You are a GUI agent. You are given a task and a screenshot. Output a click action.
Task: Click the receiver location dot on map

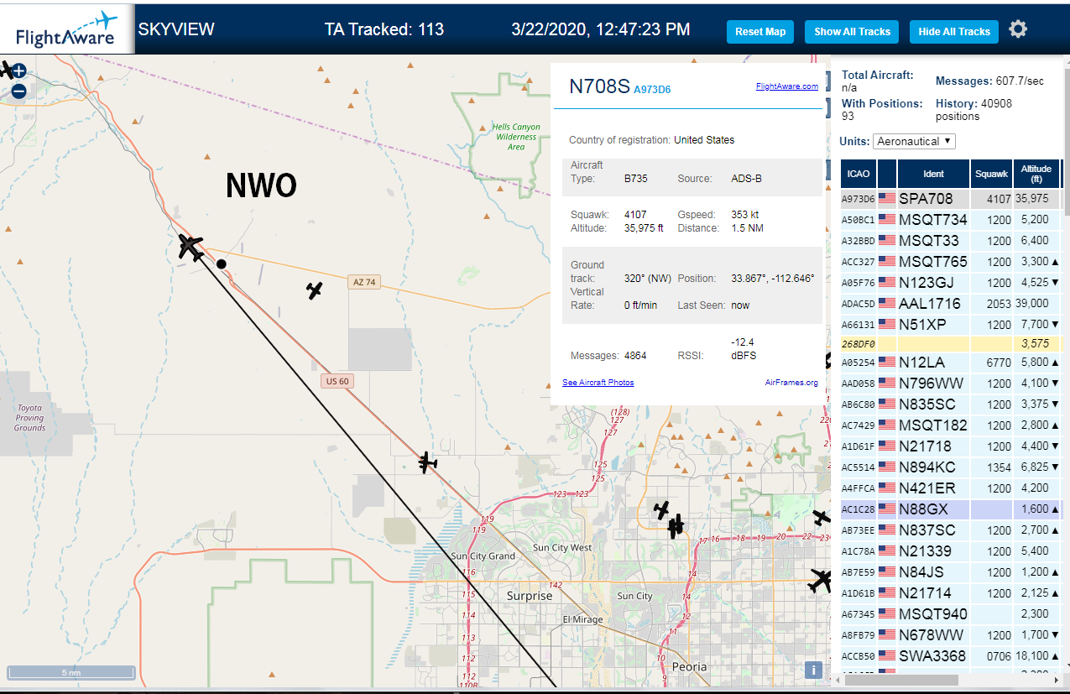point(222,264)
